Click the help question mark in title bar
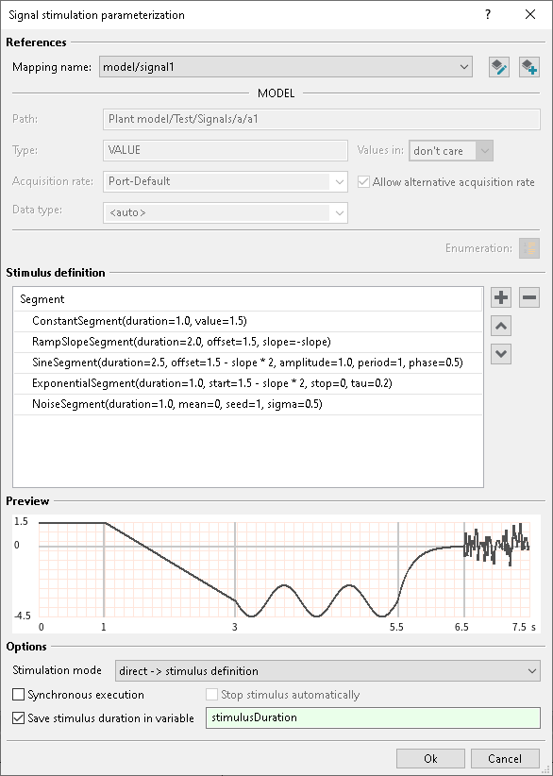 (488, 14)
